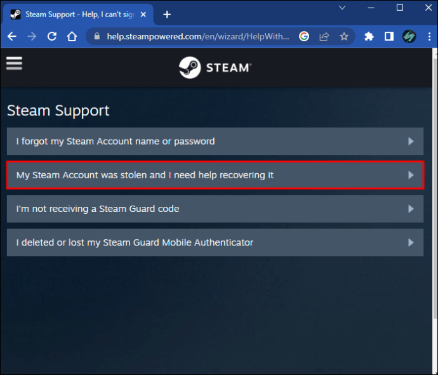
Task: Reload the page with refresh icon
Action: [x=52, y=36]
